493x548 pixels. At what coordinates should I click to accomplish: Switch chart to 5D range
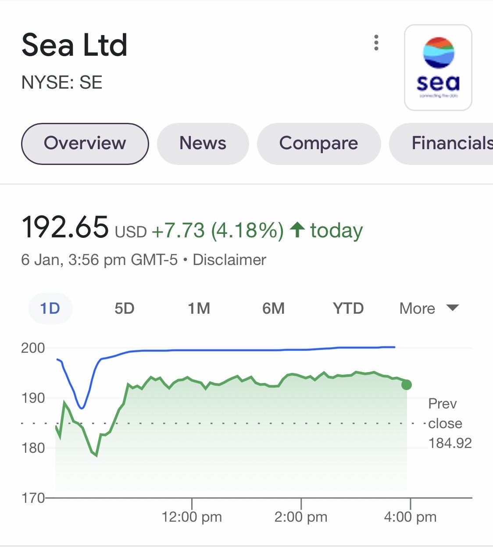(x=125, y=308)
